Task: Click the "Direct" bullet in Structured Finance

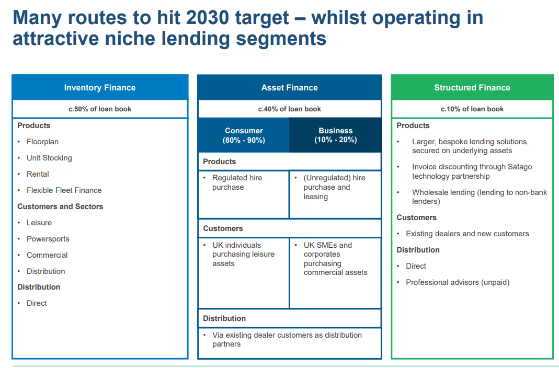Action: coord(416,266)
